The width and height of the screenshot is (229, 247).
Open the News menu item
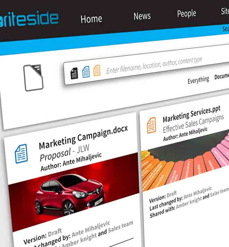click(142, 16)
